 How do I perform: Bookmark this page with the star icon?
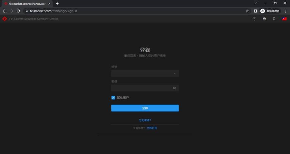pyautogui.click(x=247, y=11)
